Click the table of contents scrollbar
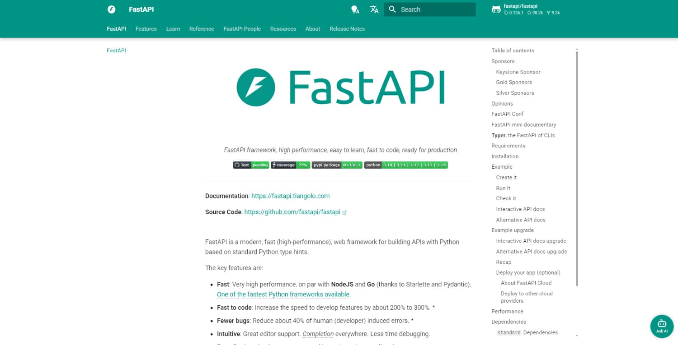The height and width of the screenshot is (345, 678). (x=577, y=168)
